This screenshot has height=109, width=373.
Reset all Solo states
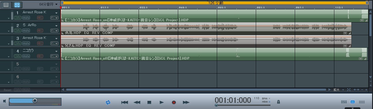[18, 90]
